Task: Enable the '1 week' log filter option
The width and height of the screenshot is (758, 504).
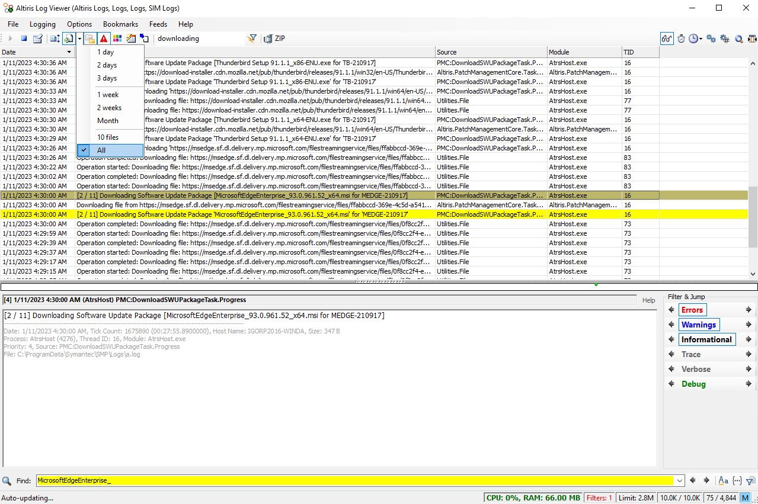Action: (107, 94)
